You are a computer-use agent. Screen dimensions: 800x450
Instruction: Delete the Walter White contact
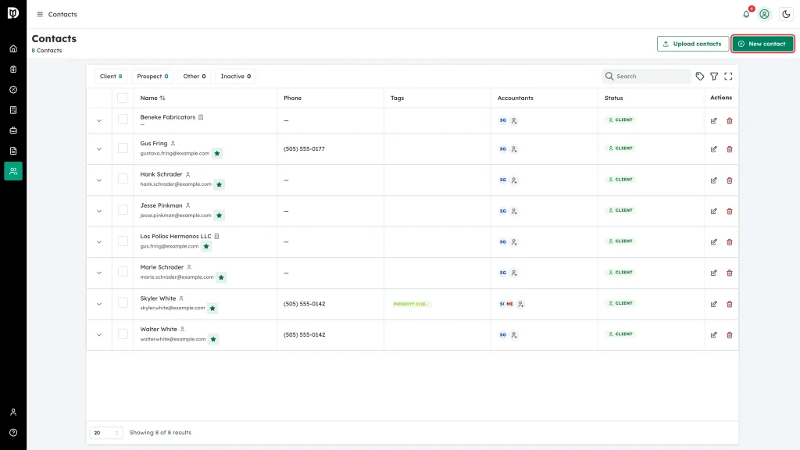pyautogui.click(x=730, y=335)
